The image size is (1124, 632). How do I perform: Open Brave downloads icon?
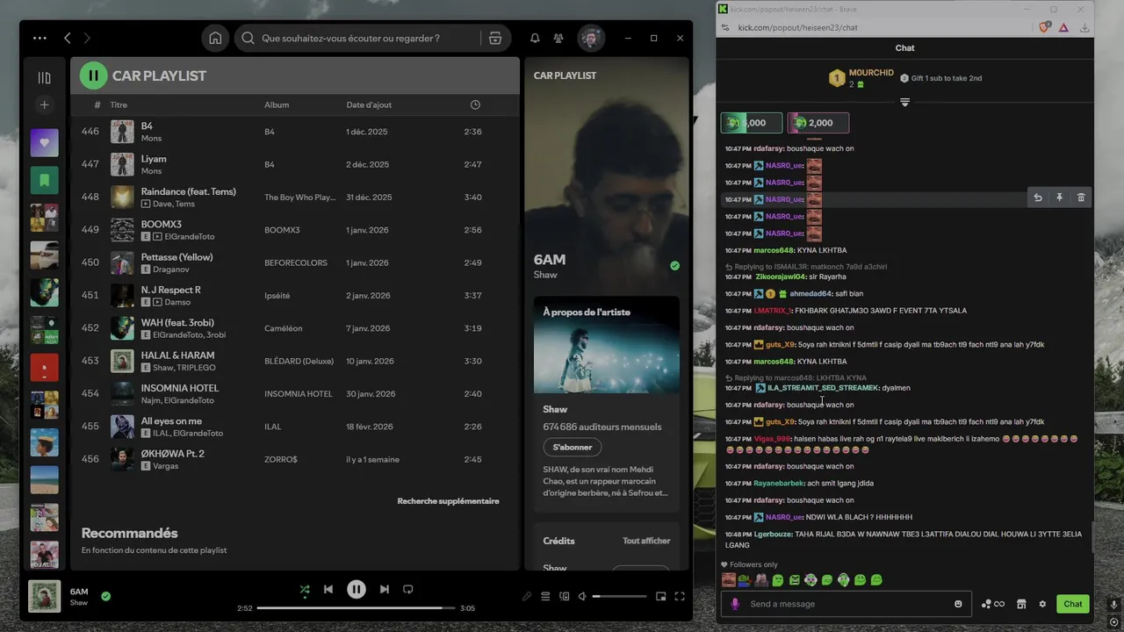pyautogui.click(x=1085, y=27)
